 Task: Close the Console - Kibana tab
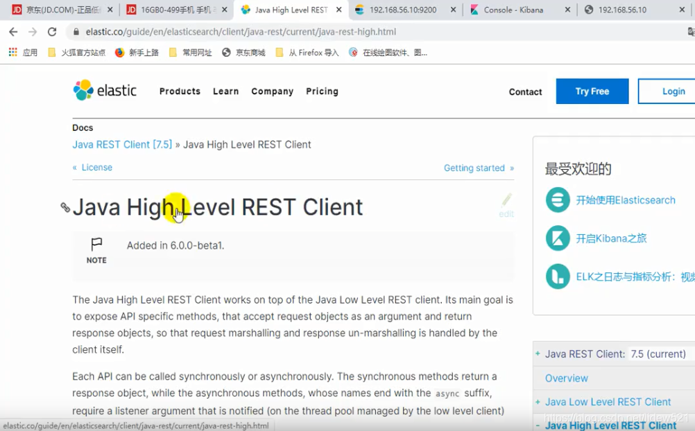pyautogui.click(x=567, y=9)
